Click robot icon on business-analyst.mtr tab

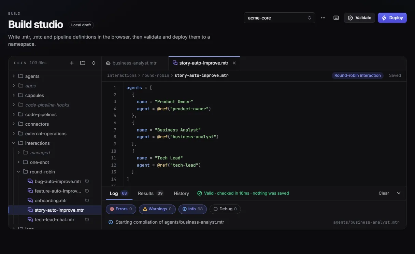108,63
